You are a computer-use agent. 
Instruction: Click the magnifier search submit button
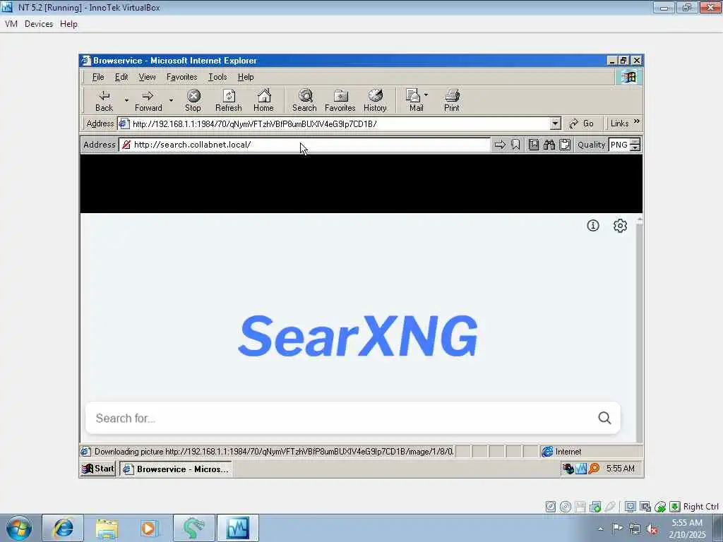tap(604, 418)
